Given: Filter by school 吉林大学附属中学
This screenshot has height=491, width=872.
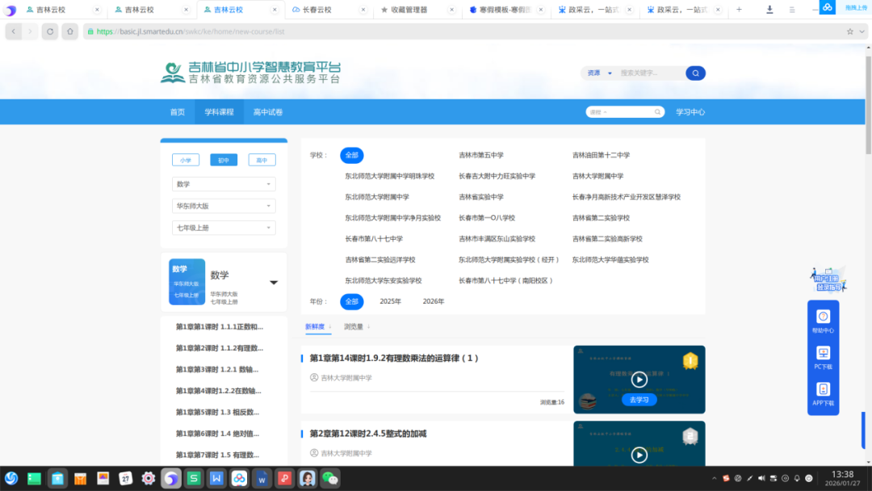Looking at the screenshot, I should (597, 176).
